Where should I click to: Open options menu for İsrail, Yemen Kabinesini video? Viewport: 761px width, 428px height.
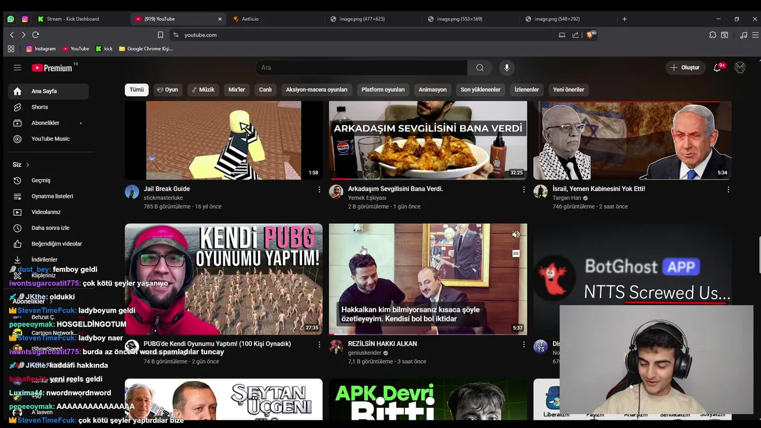[728, 190]
